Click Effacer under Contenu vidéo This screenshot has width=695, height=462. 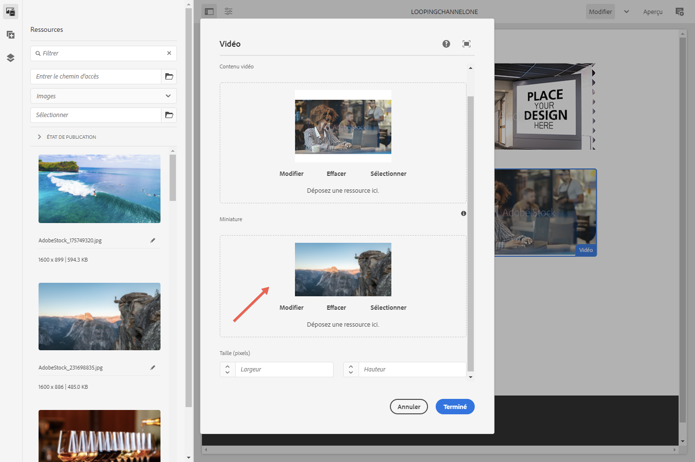click(336, 174)
